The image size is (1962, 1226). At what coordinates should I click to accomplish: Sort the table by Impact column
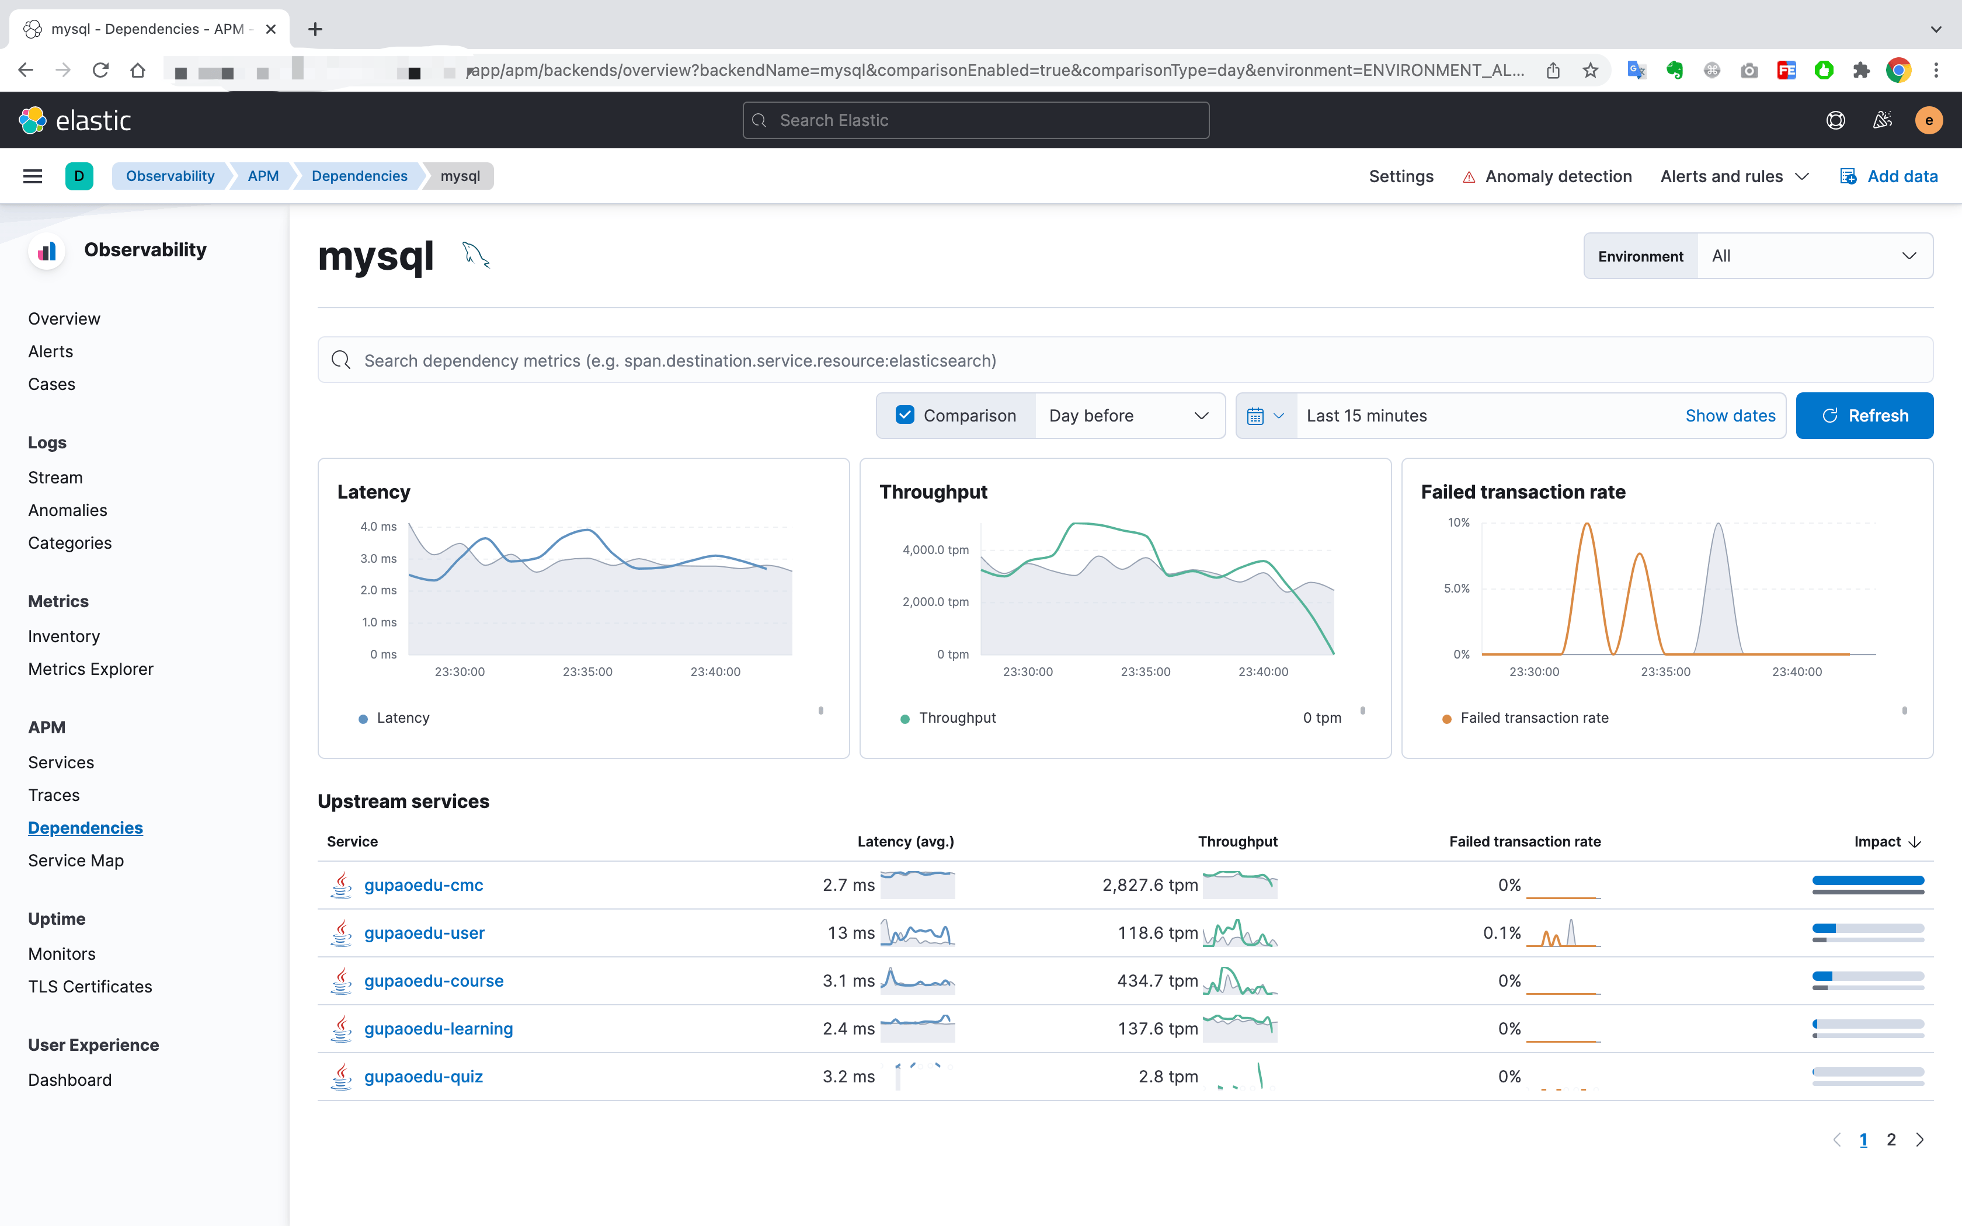tap(1887, 841)
